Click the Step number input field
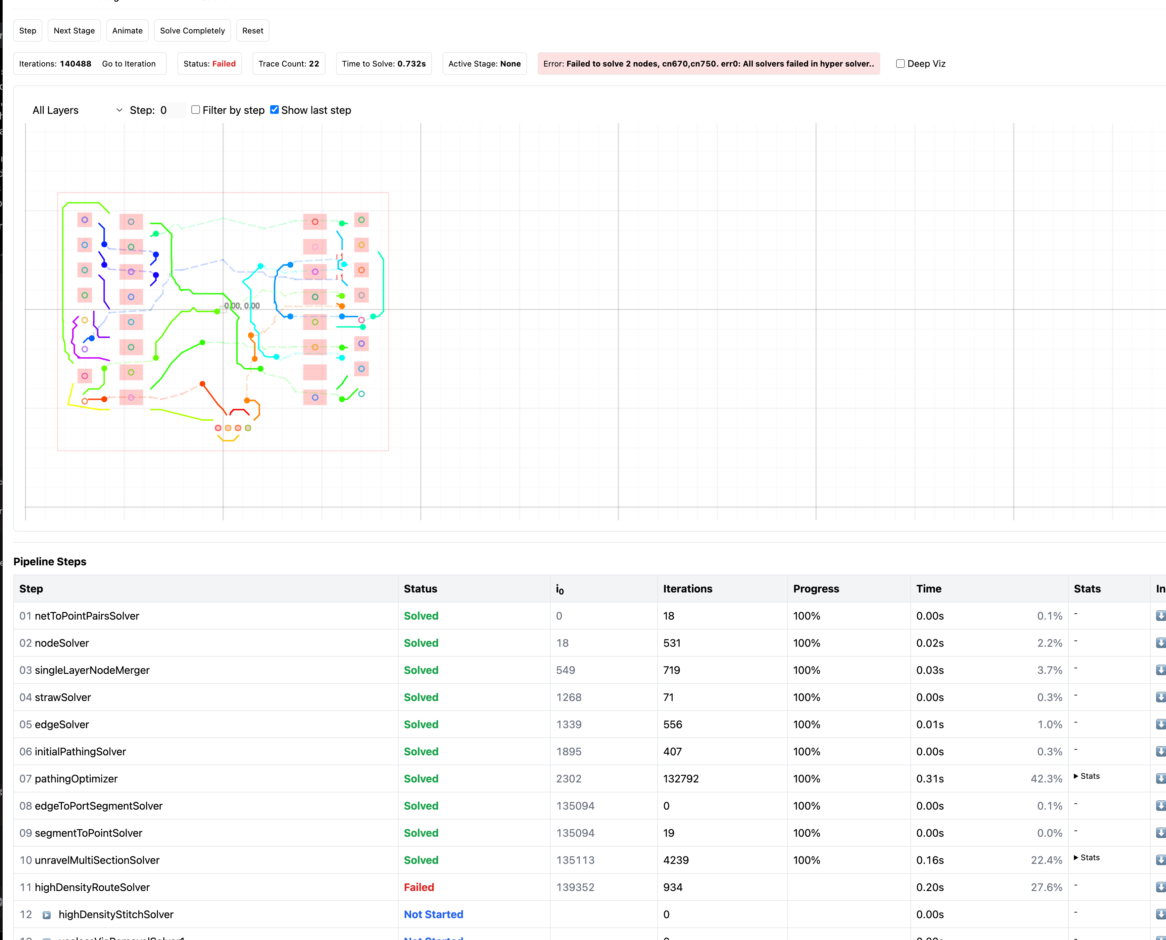The image size is (1166, 940). 172,110
